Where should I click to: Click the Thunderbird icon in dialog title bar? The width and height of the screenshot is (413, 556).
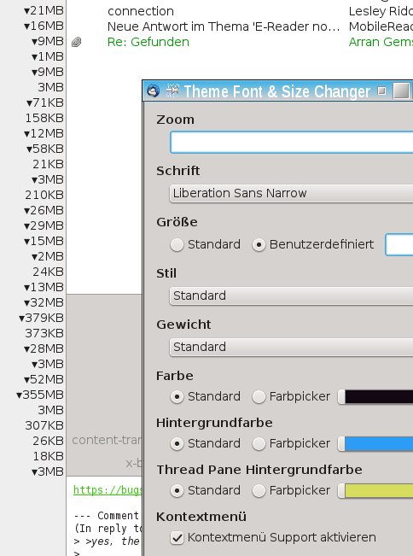pos(153,91)
